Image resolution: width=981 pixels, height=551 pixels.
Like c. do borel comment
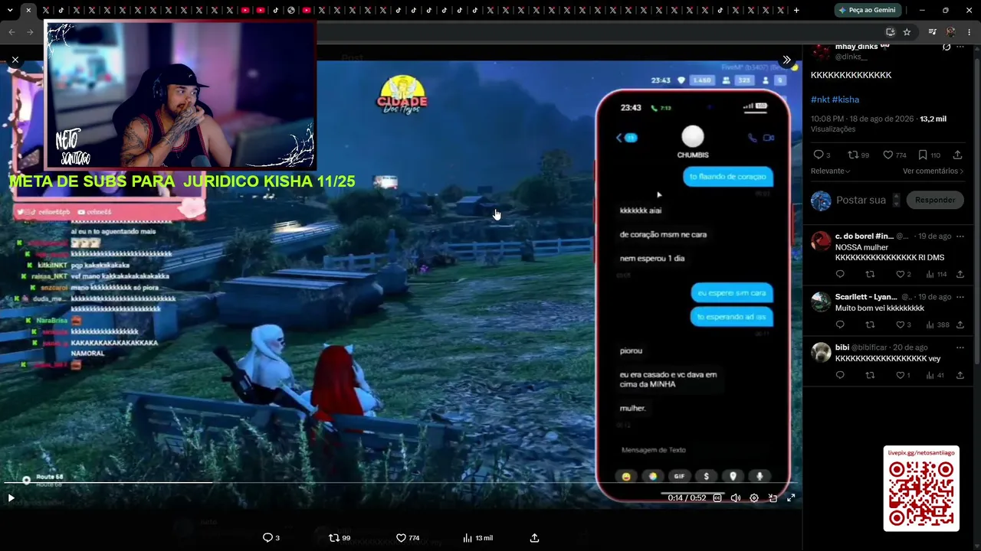(x=900, y=274)
